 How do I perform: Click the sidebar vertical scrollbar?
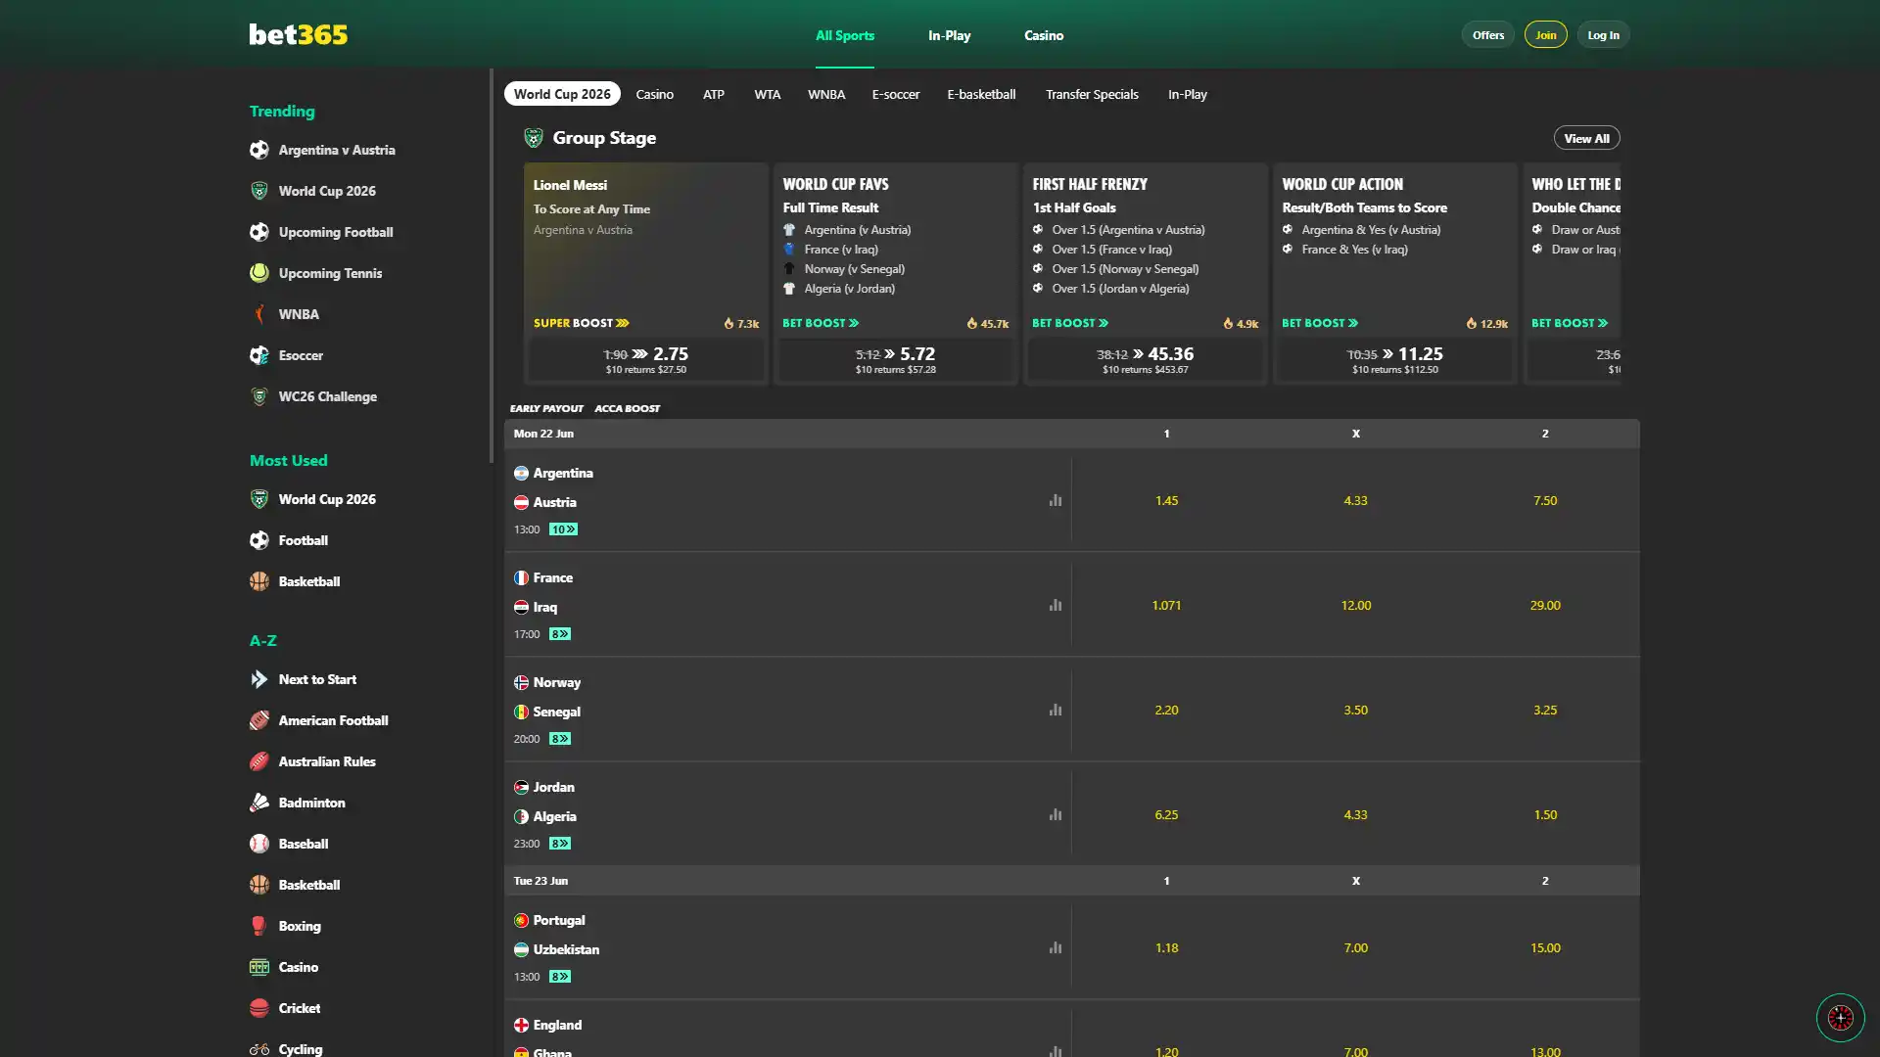click(492, 265)
